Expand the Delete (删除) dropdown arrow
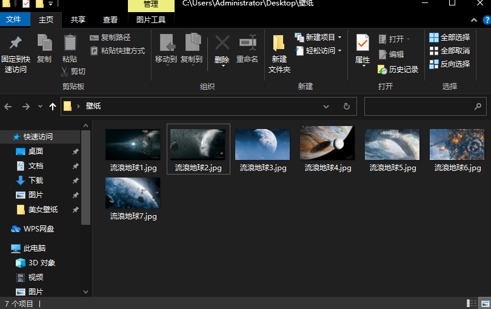The image size is (491, 309). click(223, 66)
